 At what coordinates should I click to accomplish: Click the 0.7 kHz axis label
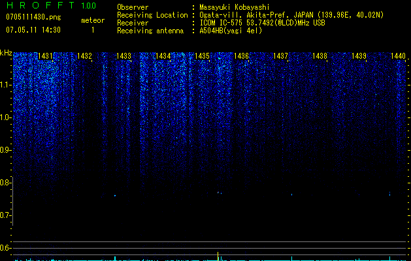point(5,215)
